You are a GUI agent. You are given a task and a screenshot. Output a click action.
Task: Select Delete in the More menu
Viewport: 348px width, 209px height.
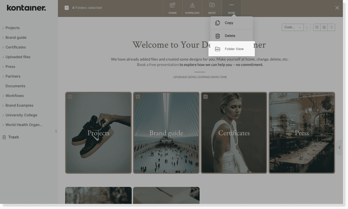pos(230,36)
